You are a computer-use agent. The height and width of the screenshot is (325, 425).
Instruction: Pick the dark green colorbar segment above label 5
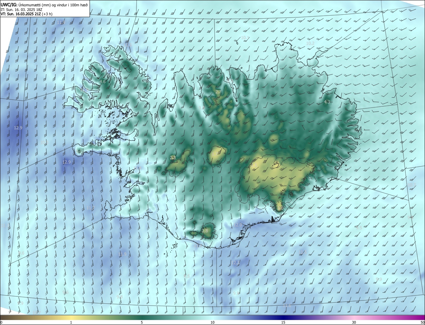click(142, 317)
